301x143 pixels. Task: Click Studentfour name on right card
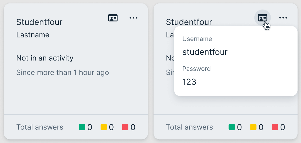[189, 22]
